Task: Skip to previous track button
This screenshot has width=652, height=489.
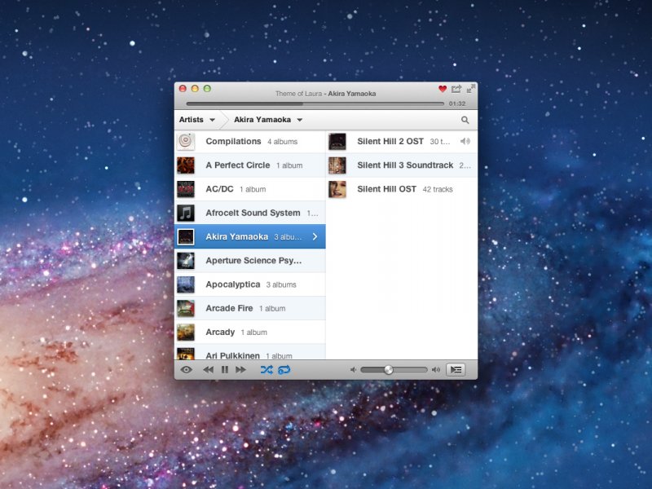Action: pyautogui.click(x=209, y=370)
